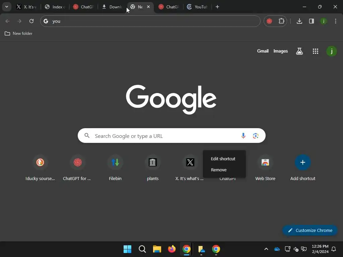Open the !ducky sourse shortcut
The width and height of the screenshot is (343, 257).
click(x=40, y=168)
